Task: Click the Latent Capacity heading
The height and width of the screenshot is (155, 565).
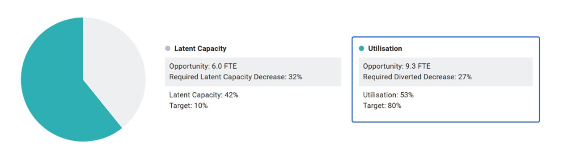Action: pos(200,49)
